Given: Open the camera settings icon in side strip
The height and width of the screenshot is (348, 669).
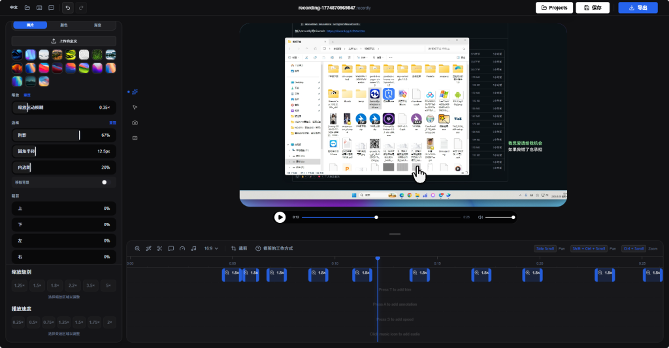Looking at the screenshot, I should tap(135, 123).
